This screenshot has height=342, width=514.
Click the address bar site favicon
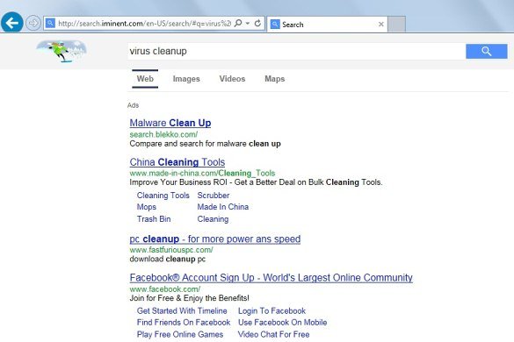(x=50, y=23)
